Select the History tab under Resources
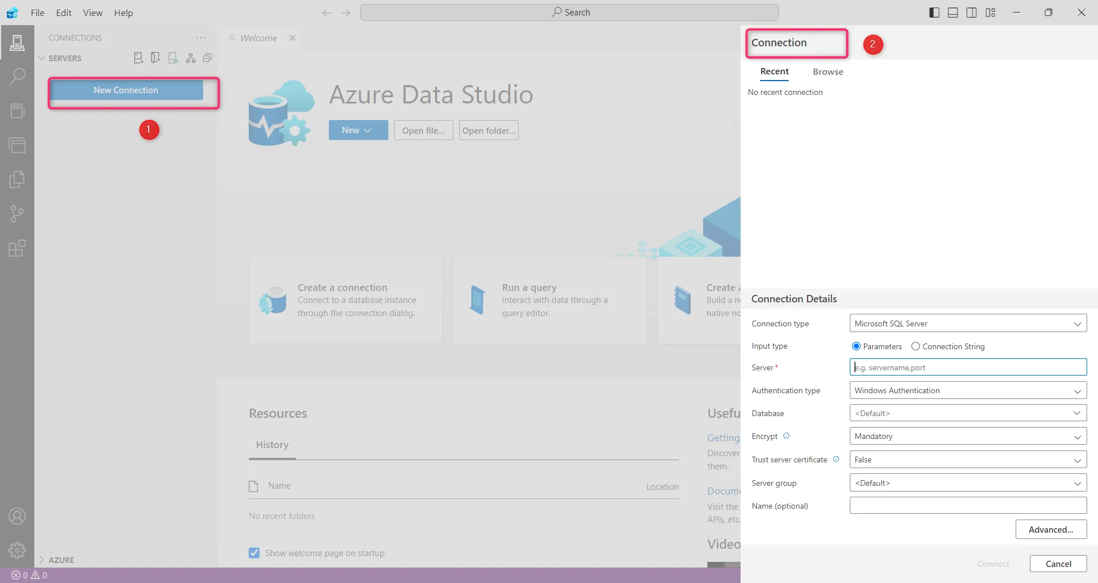The width and height of the screenshot is (1098, 583). click(x=272, y=445)
